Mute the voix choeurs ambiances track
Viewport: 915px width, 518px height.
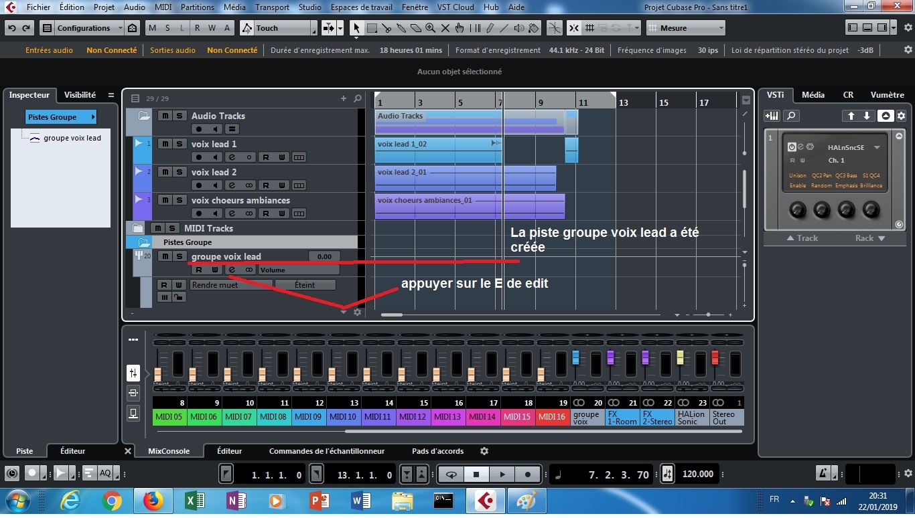(x=165, y=200)
